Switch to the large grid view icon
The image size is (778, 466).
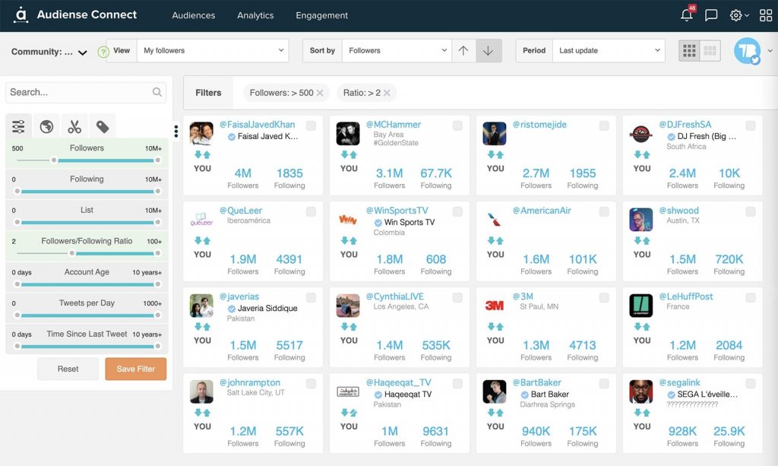click(689, 51)
